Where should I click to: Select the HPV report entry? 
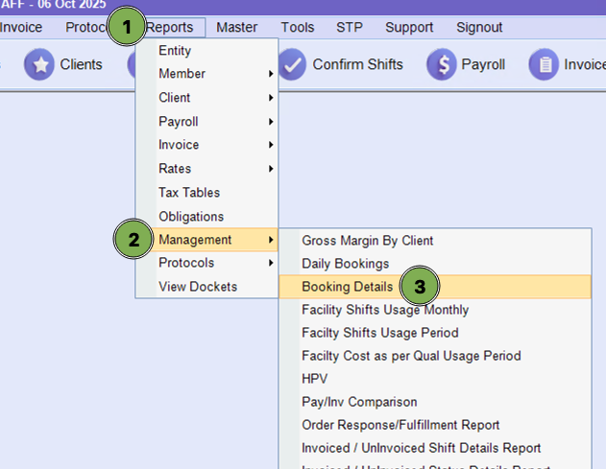click(314, 379)
